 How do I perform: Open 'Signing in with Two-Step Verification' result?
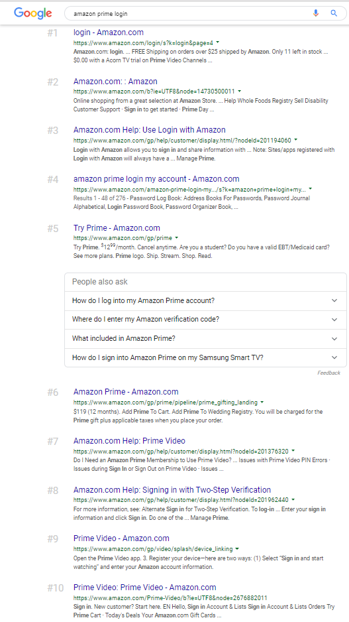pos(172,489)
